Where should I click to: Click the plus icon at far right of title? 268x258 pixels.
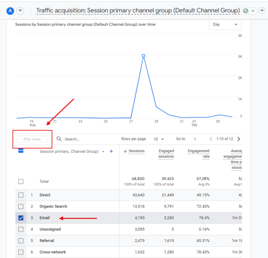pyautogui.click(x=262, y=10)
